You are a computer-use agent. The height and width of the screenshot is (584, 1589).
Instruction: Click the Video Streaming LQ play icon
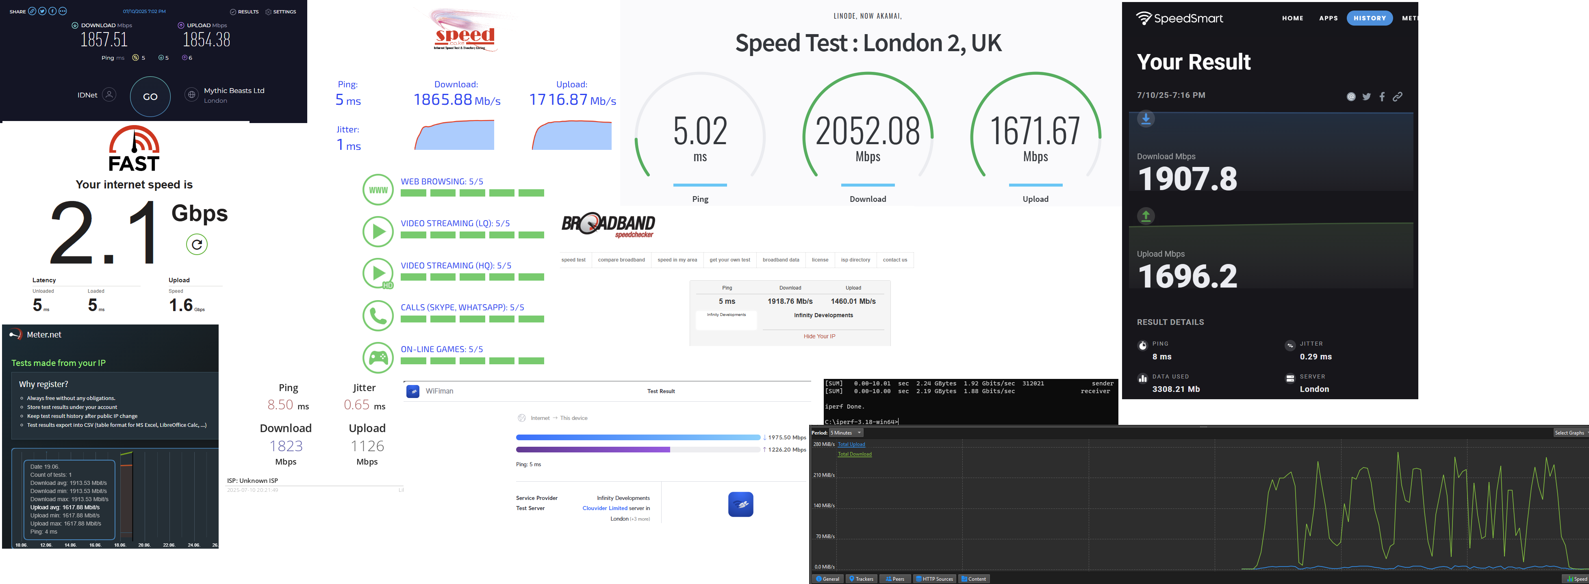[x=378, y=232]
